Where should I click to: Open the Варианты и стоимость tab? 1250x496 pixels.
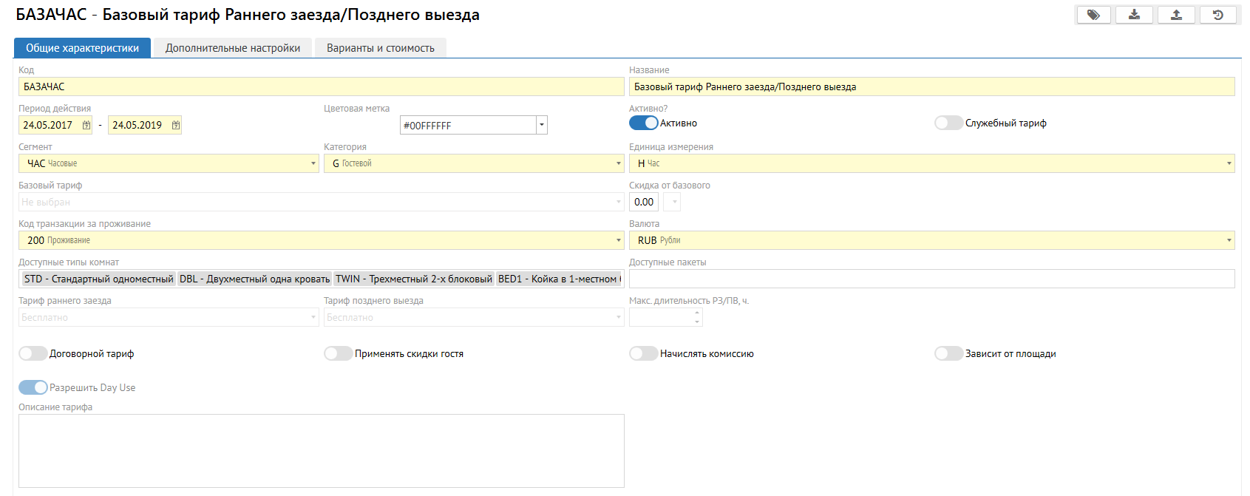[381, 48]
